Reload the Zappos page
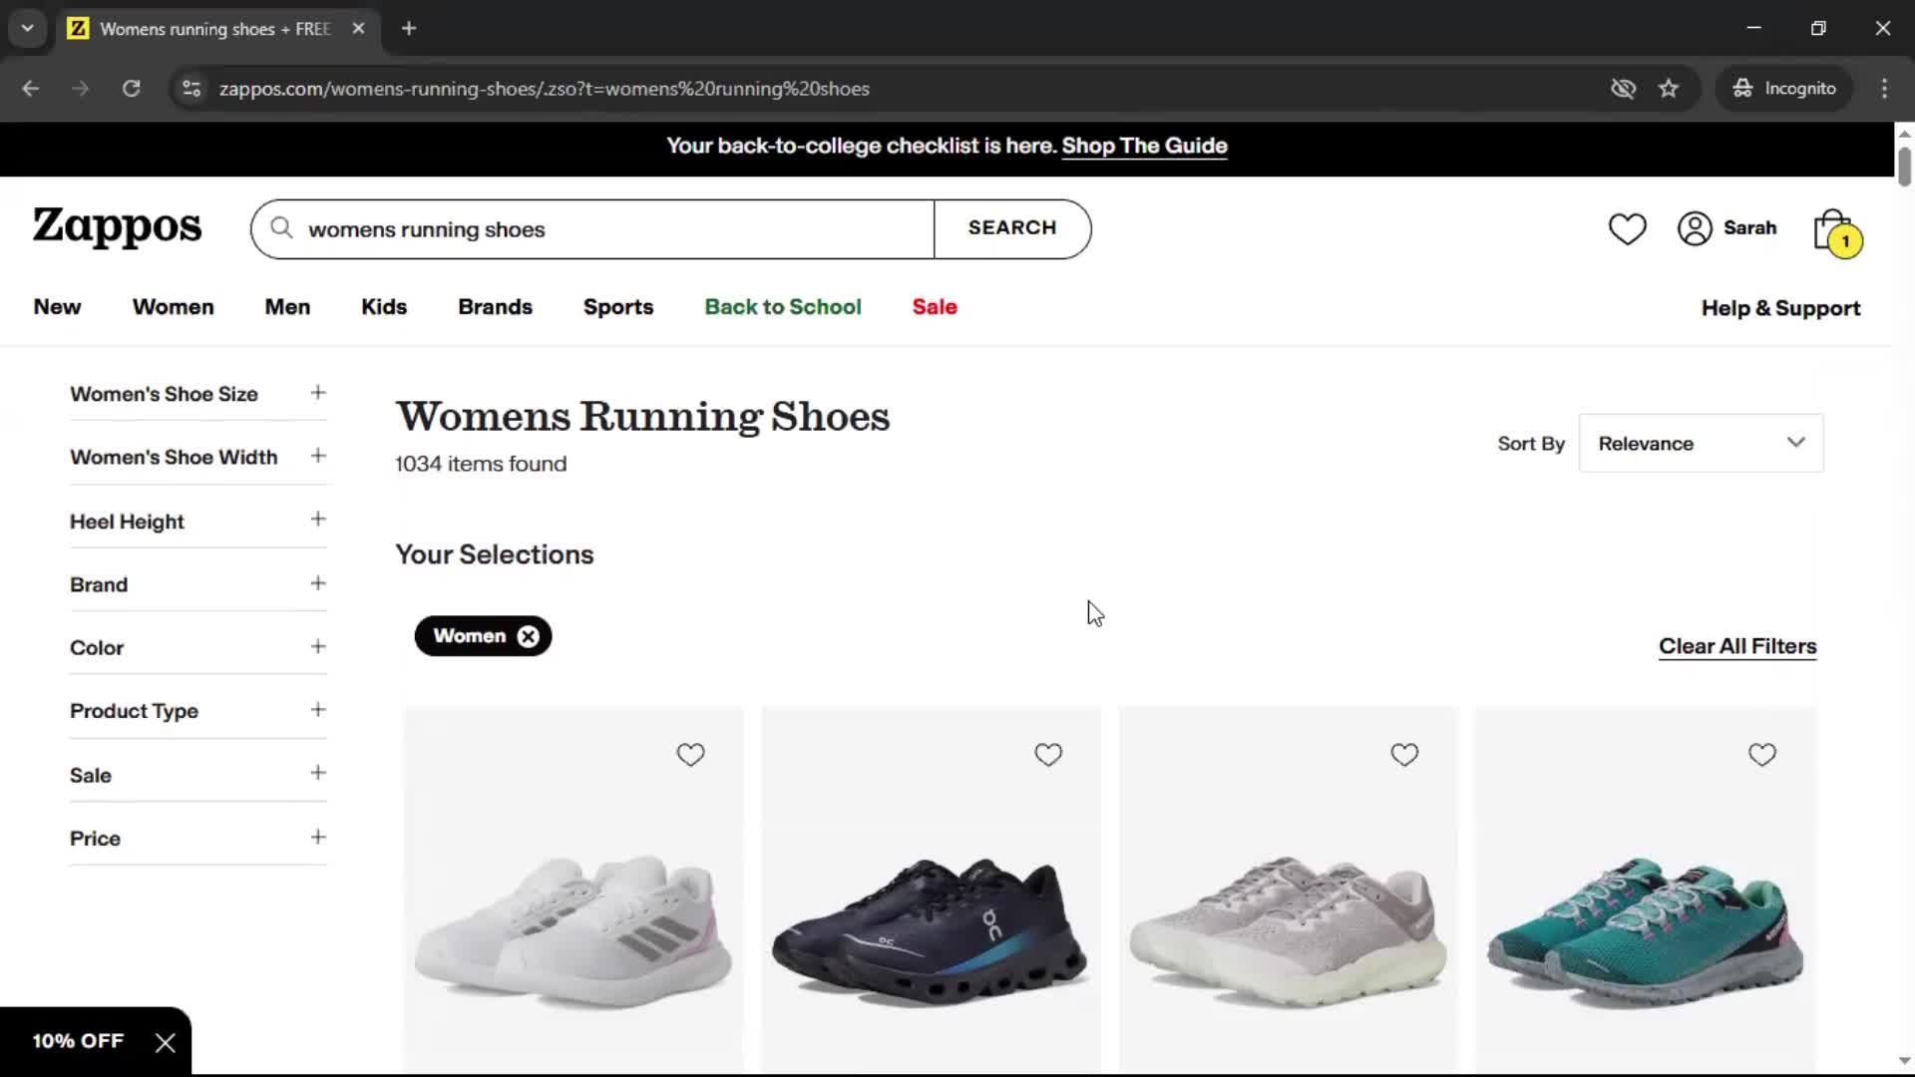 (131, 89)
